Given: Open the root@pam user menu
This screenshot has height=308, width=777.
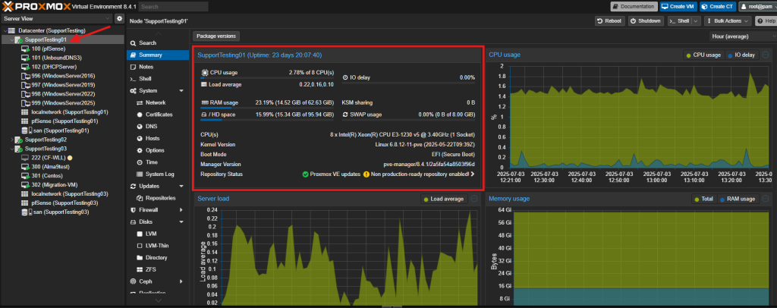Looking at the screenshot, I should [757, 6].
